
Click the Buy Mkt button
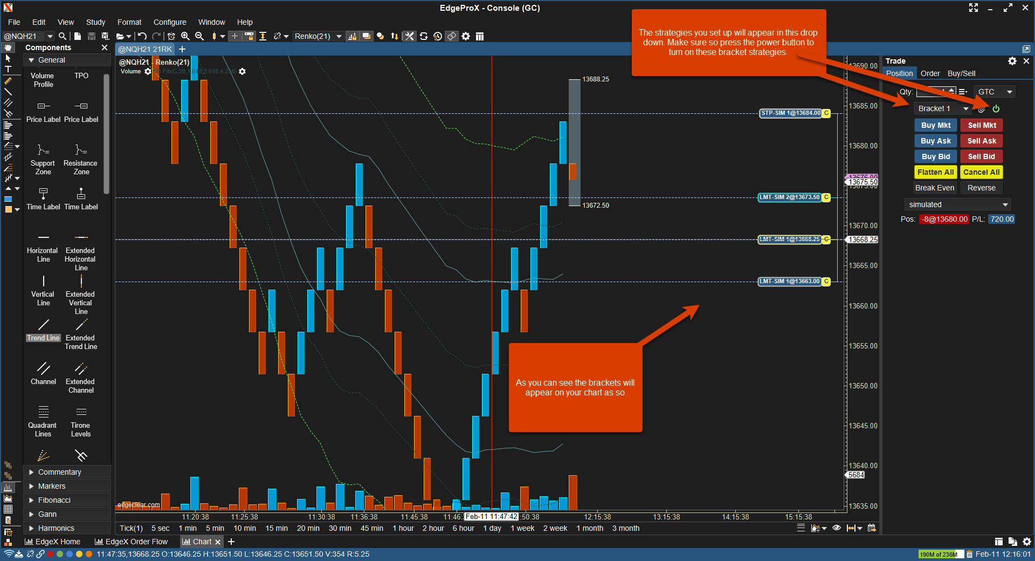point(936,125)
